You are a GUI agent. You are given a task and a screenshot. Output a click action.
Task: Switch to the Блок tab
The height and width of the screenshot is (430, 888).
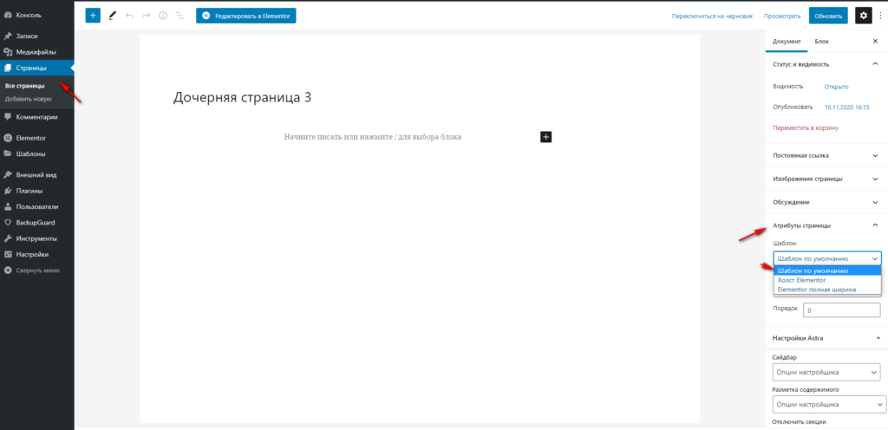(x=821, y=42)
